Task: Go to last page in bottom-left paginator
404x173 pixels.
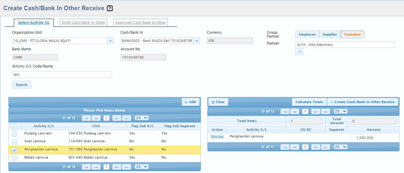Action: [x=127, y=167]
